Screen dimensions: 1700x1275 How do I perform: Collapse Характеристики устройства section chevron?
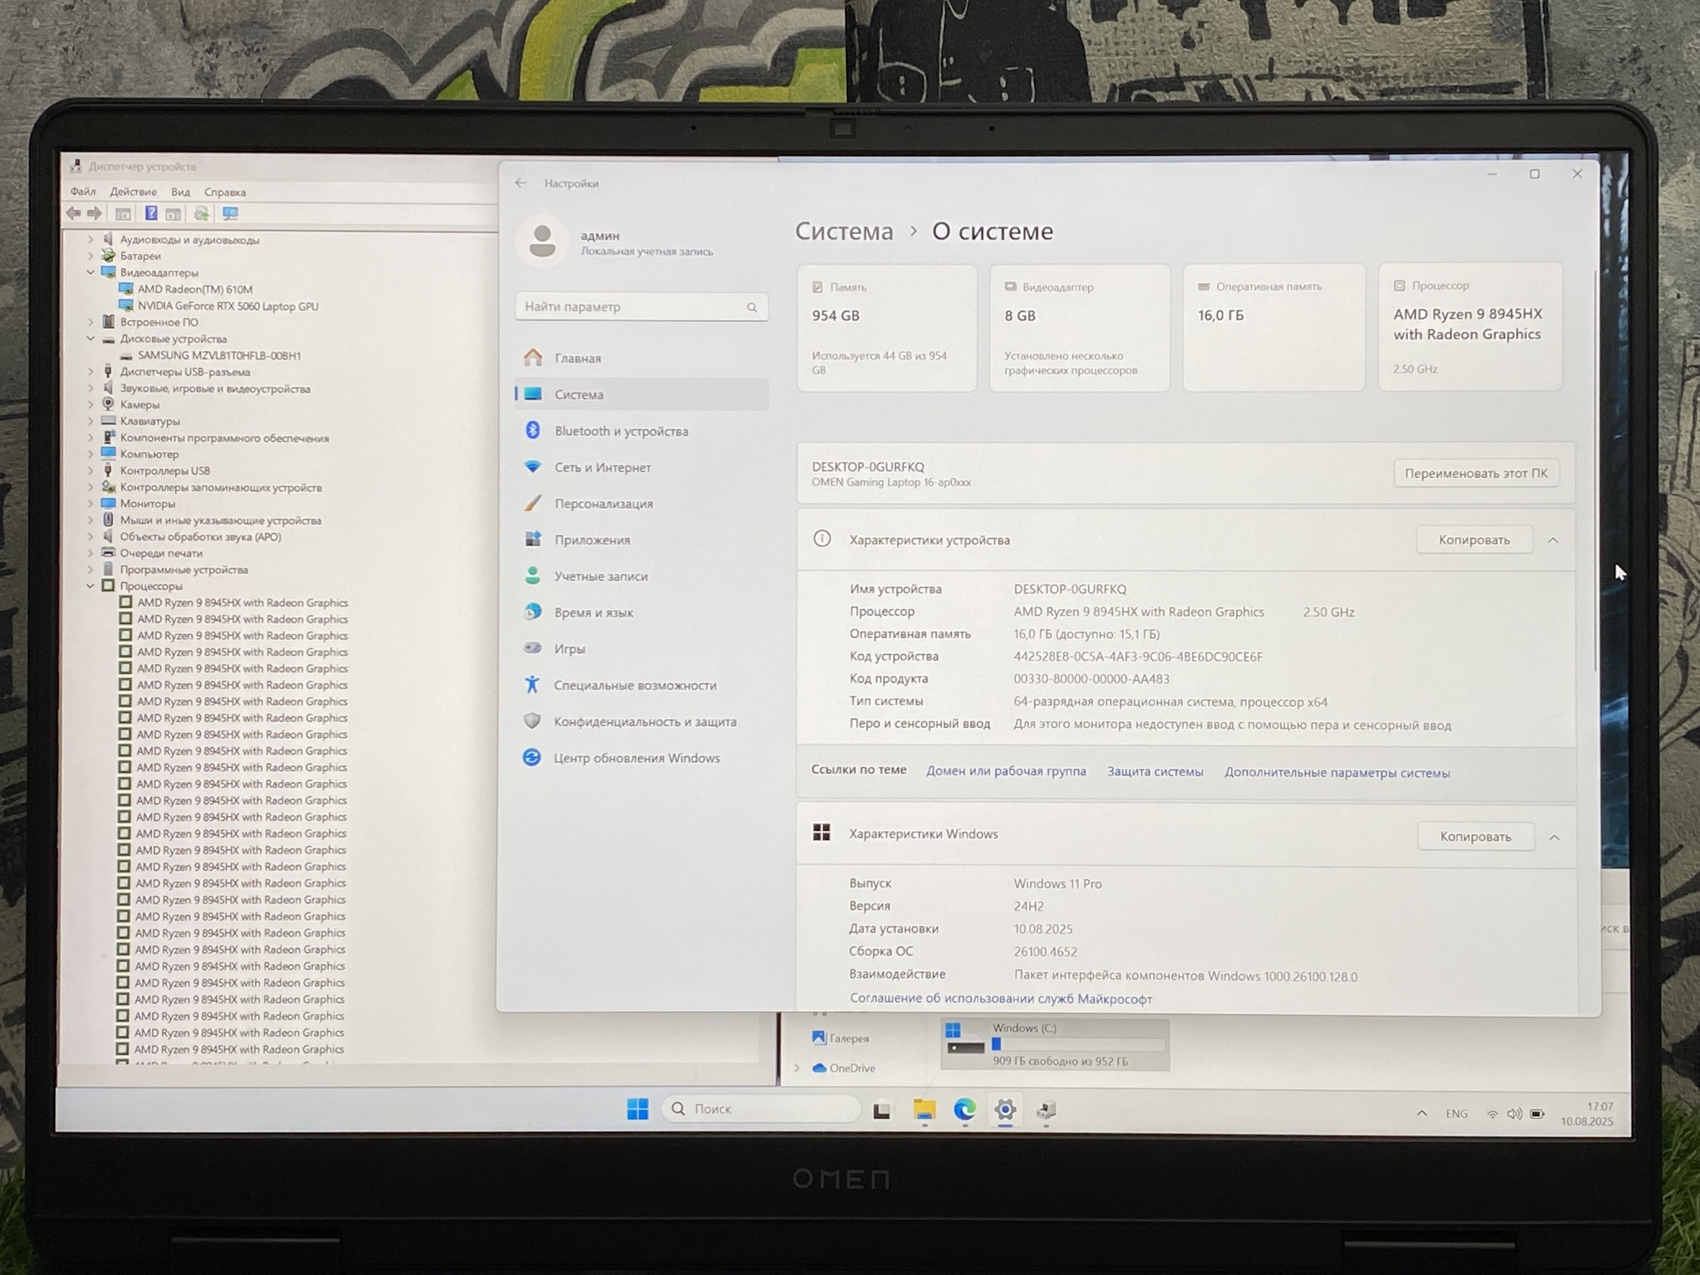pos(1553,540)
